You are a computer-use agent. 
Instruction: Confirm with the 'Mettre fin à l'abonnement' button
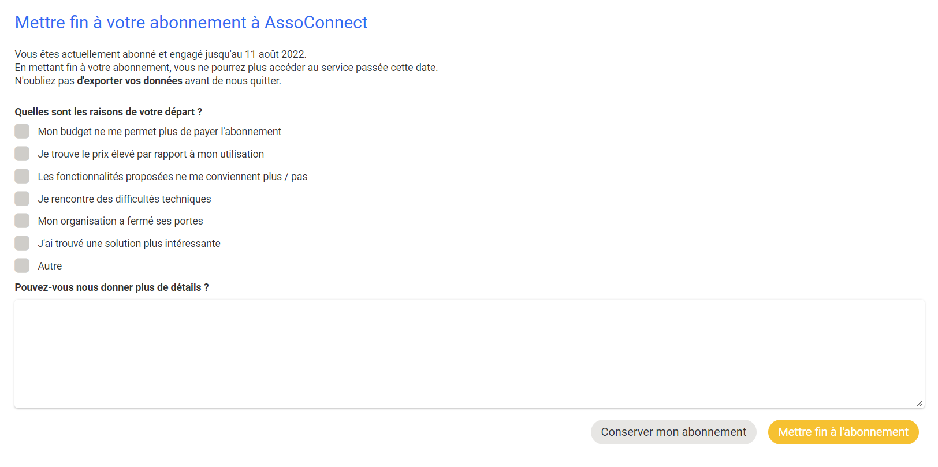point(843,432)
